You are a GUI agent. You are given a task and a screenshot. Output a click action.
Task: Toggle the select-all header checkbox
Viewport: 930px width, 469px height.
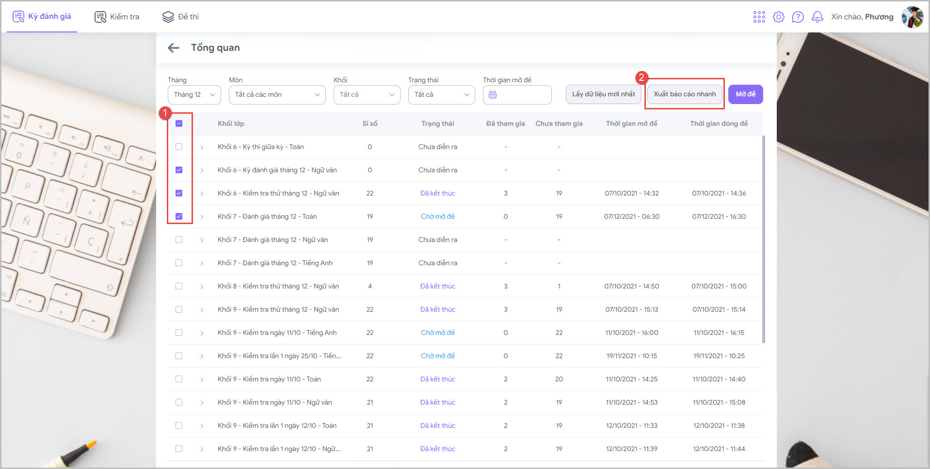[179, 123]
